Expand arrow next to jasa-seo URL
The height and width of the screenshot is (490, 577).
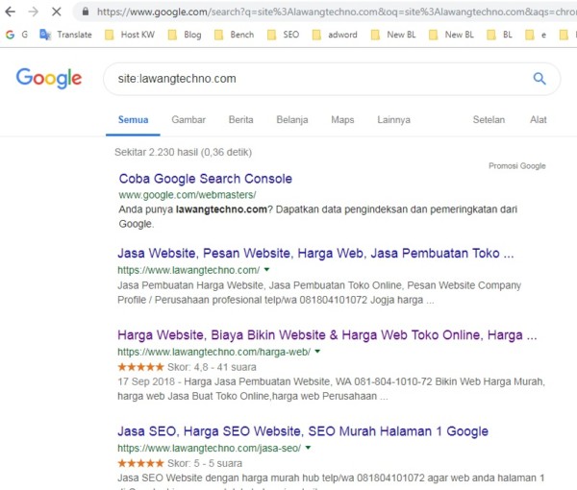pos(308,448)
